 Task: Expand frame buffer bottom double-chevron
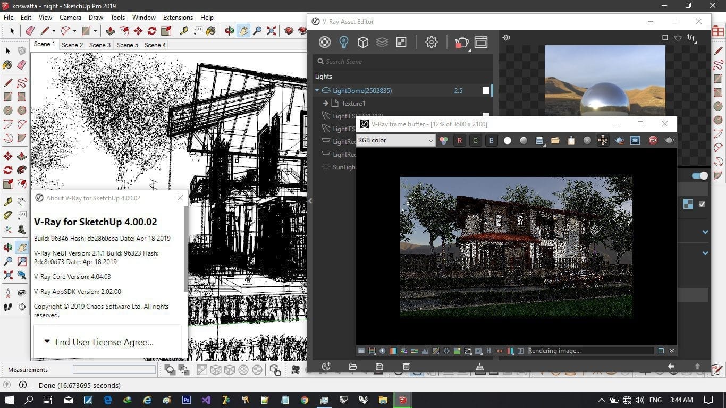click(x=672, y=351)
